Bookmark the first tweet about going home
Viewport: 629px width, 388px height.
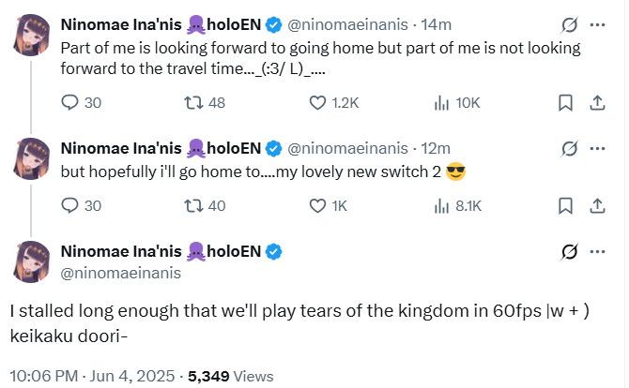point(566,102)
